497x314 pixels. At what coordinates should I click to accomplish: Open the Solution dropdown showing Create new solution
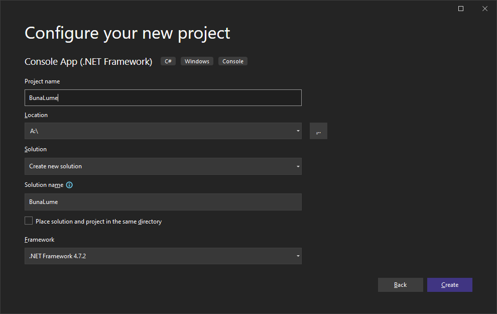tap(163, 166)
